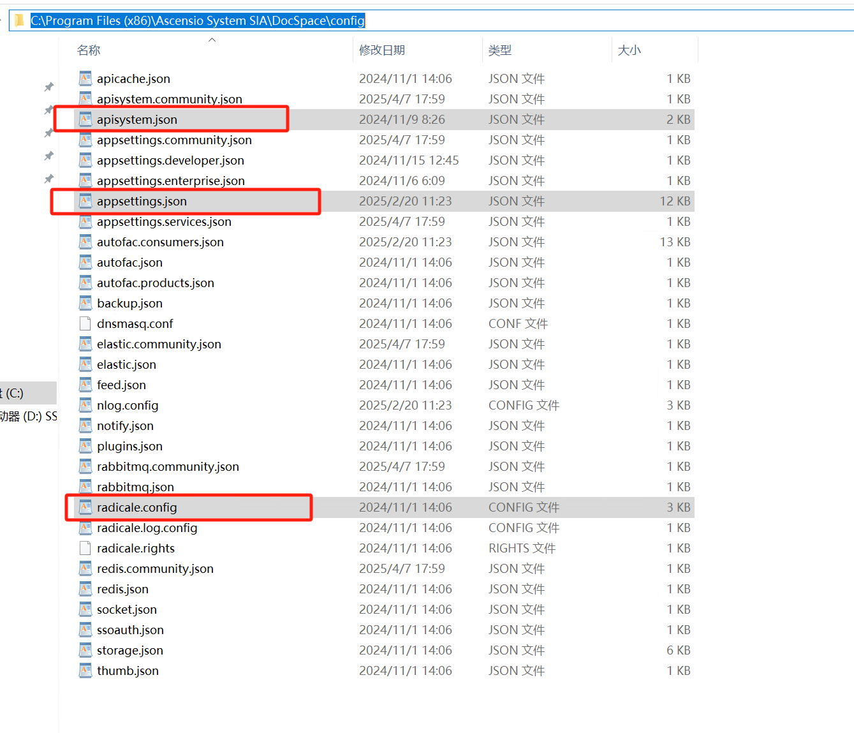Click the apicache.json file icon
The width and height of the screenshot is (854, 733).
point(85,78)
